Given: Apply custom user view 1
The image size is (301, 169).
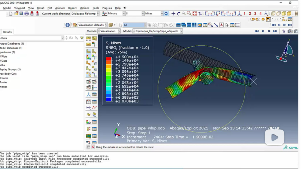Looking at the screenshot, I should tap(245, 14).
